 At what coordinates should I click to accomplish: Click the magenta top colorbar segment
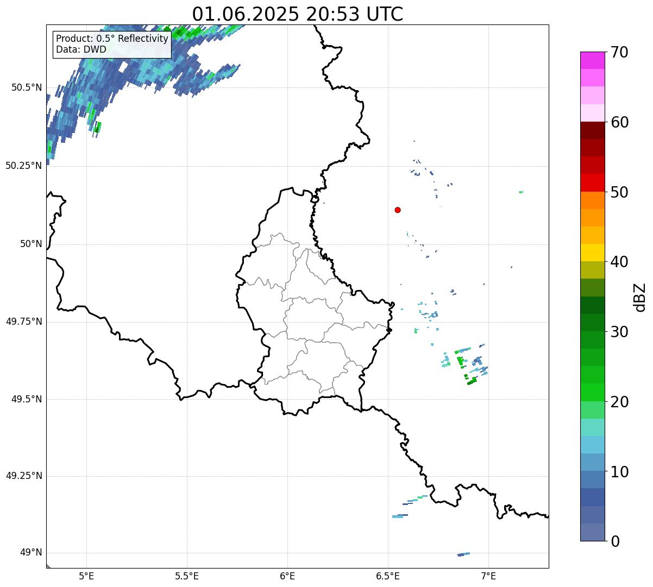(x=592, y=60)
